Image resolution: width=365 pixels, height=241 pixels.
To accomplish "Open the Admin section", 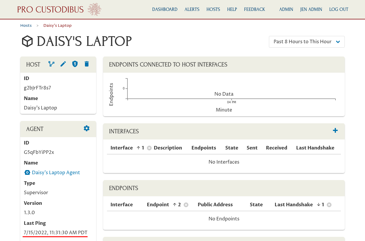I will coord(286,9).
